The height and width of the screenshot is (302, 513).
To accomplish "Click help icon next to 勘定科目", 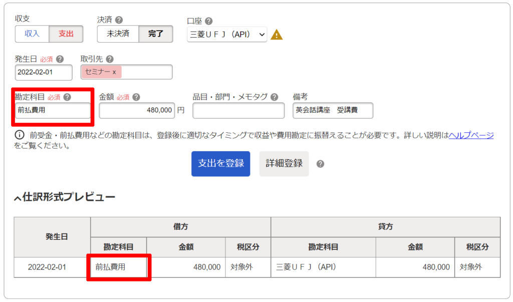I will 67,97.
